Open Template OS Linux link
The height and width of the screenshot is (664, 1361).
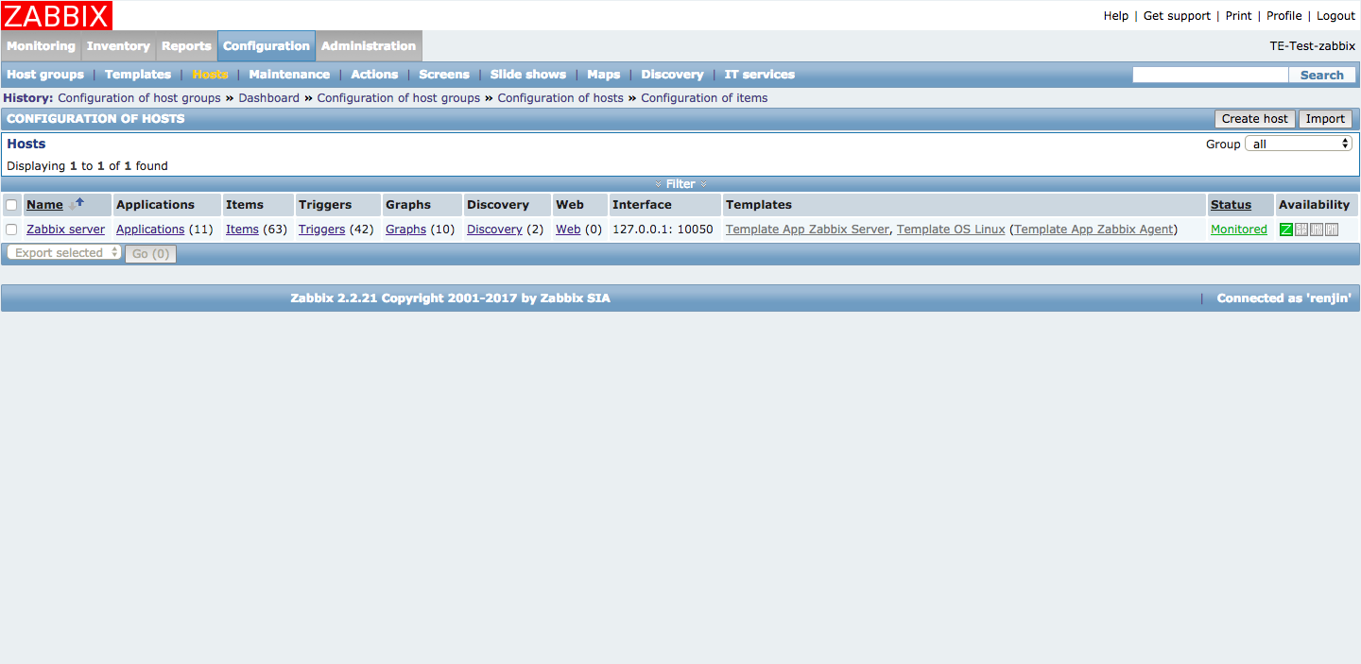951,230
